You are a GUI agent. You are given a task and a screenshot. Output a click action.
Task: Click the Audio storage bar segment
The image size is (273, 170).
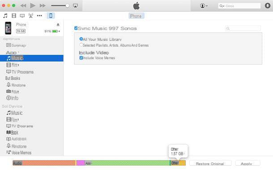(x=44, y=163)
